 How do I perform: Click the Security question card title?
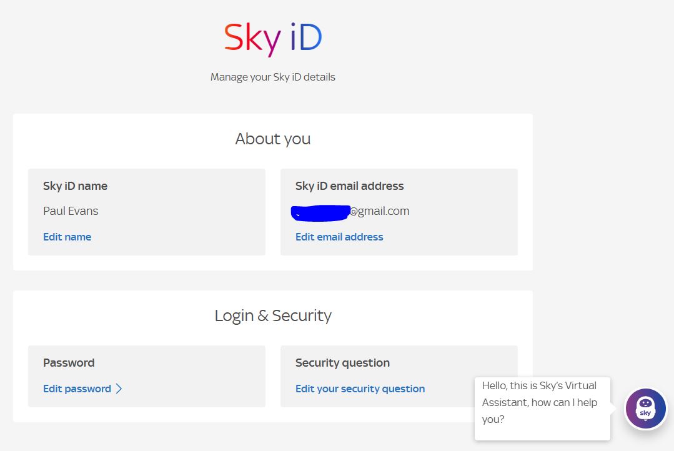pyautogui.click(x=342, y=363)
